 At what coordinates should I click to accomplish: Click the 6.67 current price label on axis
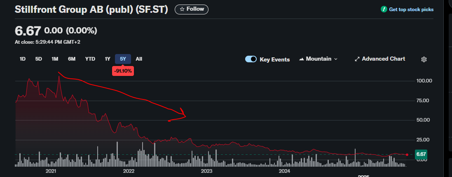coord(421,154)
